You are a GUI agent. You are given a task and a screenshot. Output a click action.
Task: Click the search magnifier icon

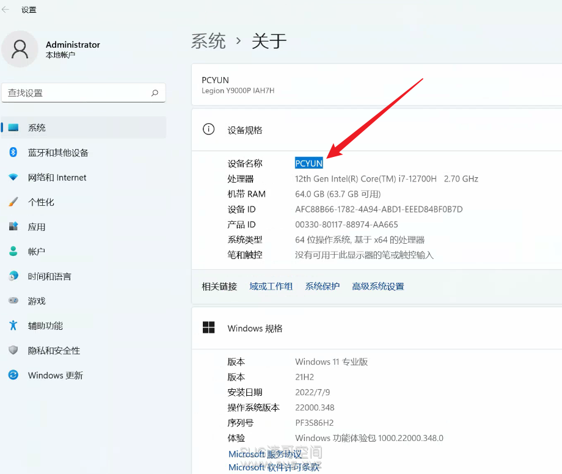[155, 93]
